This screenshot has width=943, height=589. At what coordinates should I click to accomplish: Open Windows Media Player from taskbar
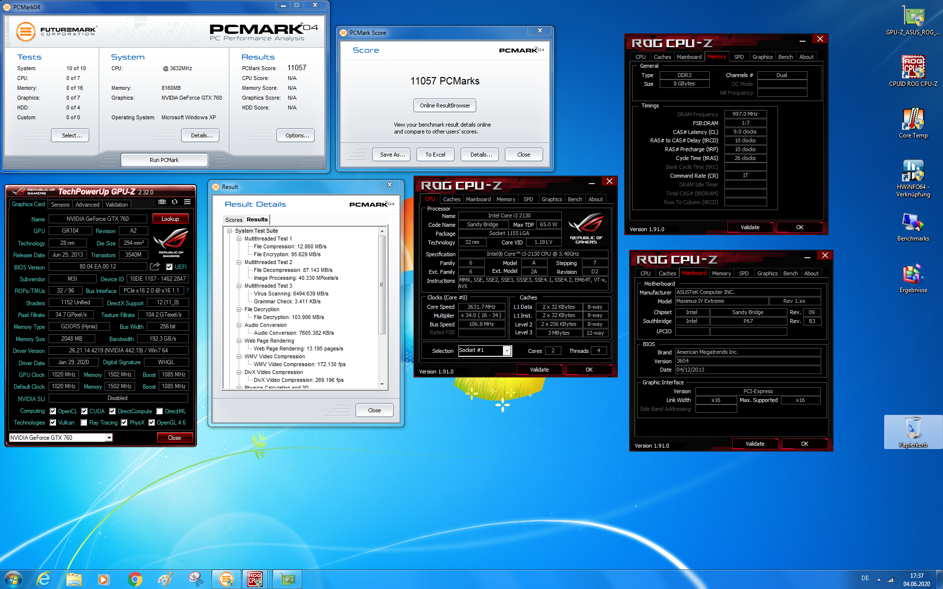pos(104,579)
